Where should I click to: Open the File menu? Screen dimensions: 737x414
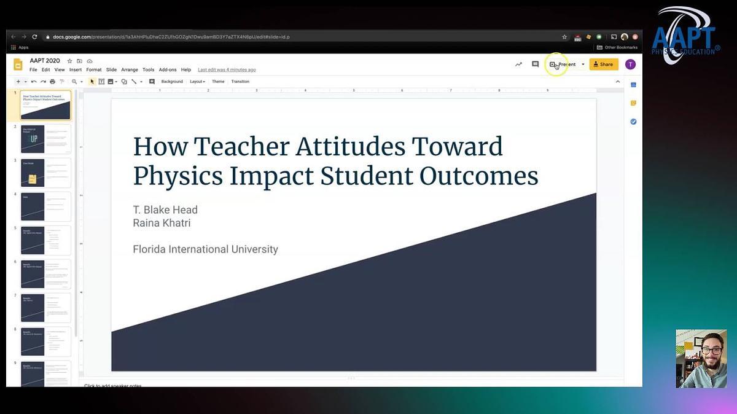(x=33, y=70)
